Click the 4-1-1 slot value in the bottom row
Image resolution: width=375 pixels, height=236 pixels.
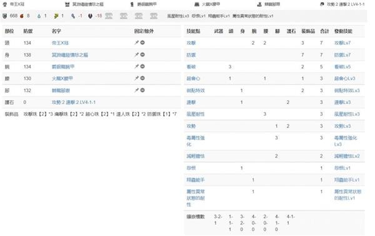coord(291,220)
